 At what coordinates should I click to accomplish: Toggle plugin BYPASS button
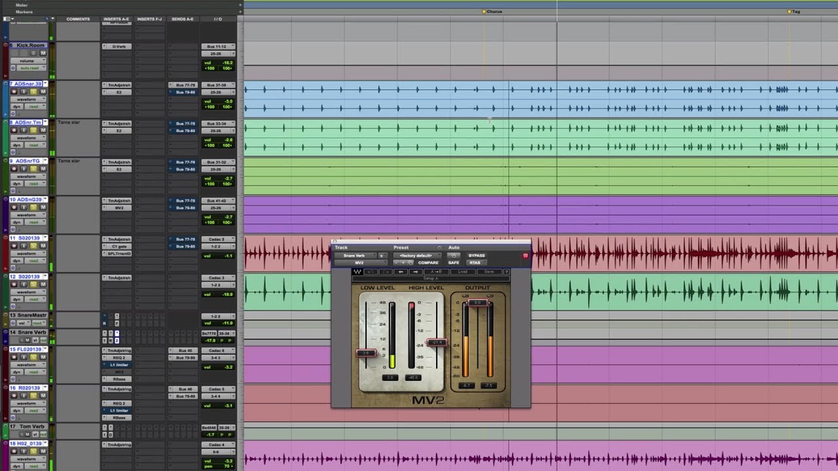[x=477, y=256]
